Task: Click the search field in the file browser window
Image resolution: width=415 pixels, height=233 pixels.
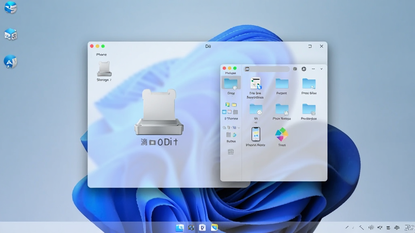Action: coord(267,69)
